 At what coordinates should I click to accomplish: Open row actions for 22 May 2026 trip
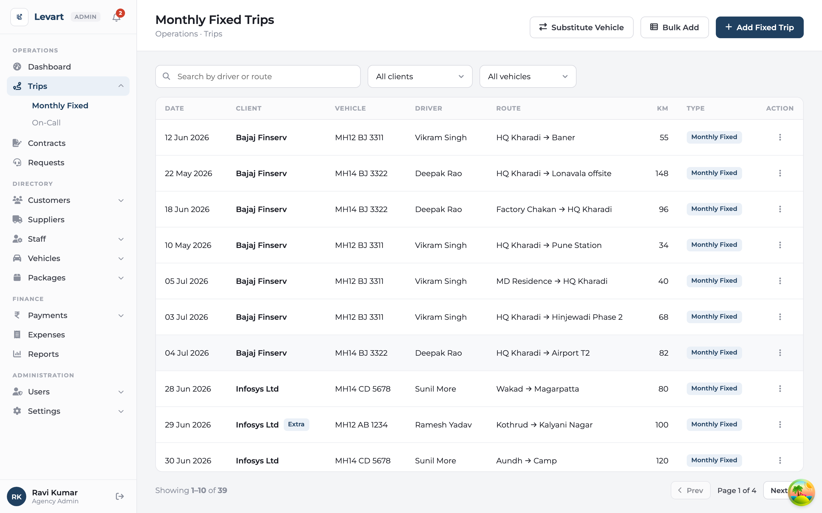pyautogui.click(x=780, y=173)
